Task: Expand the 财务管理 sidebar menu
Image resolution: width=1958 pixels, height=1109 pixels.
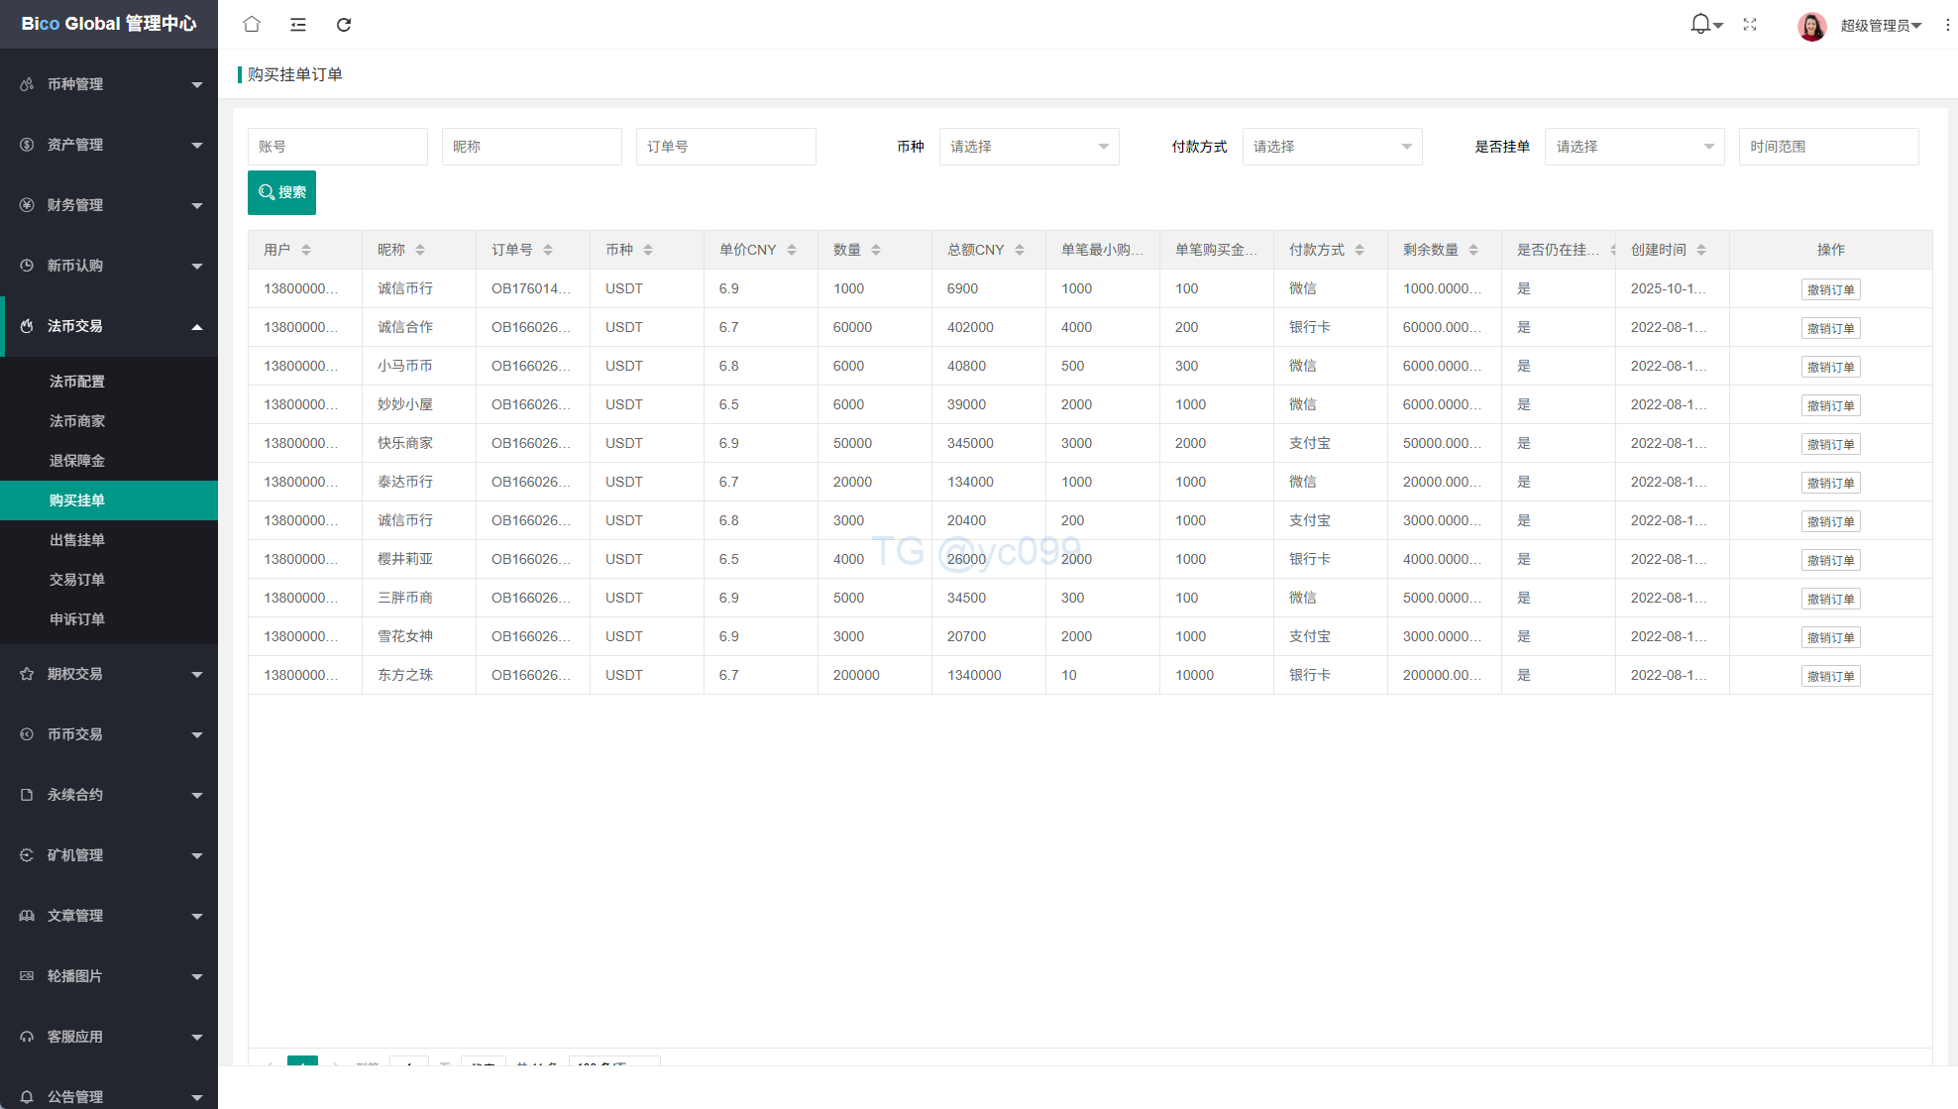Action: click(109, 205)
